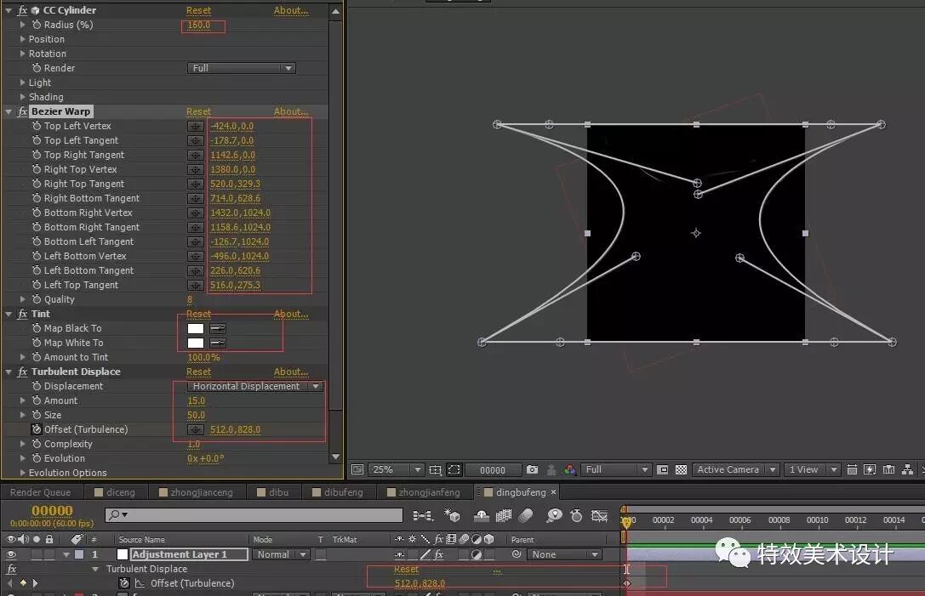Toggle the Bezier Warp effect fx switch
Screen dimensions: 925x596
point(22,111)
